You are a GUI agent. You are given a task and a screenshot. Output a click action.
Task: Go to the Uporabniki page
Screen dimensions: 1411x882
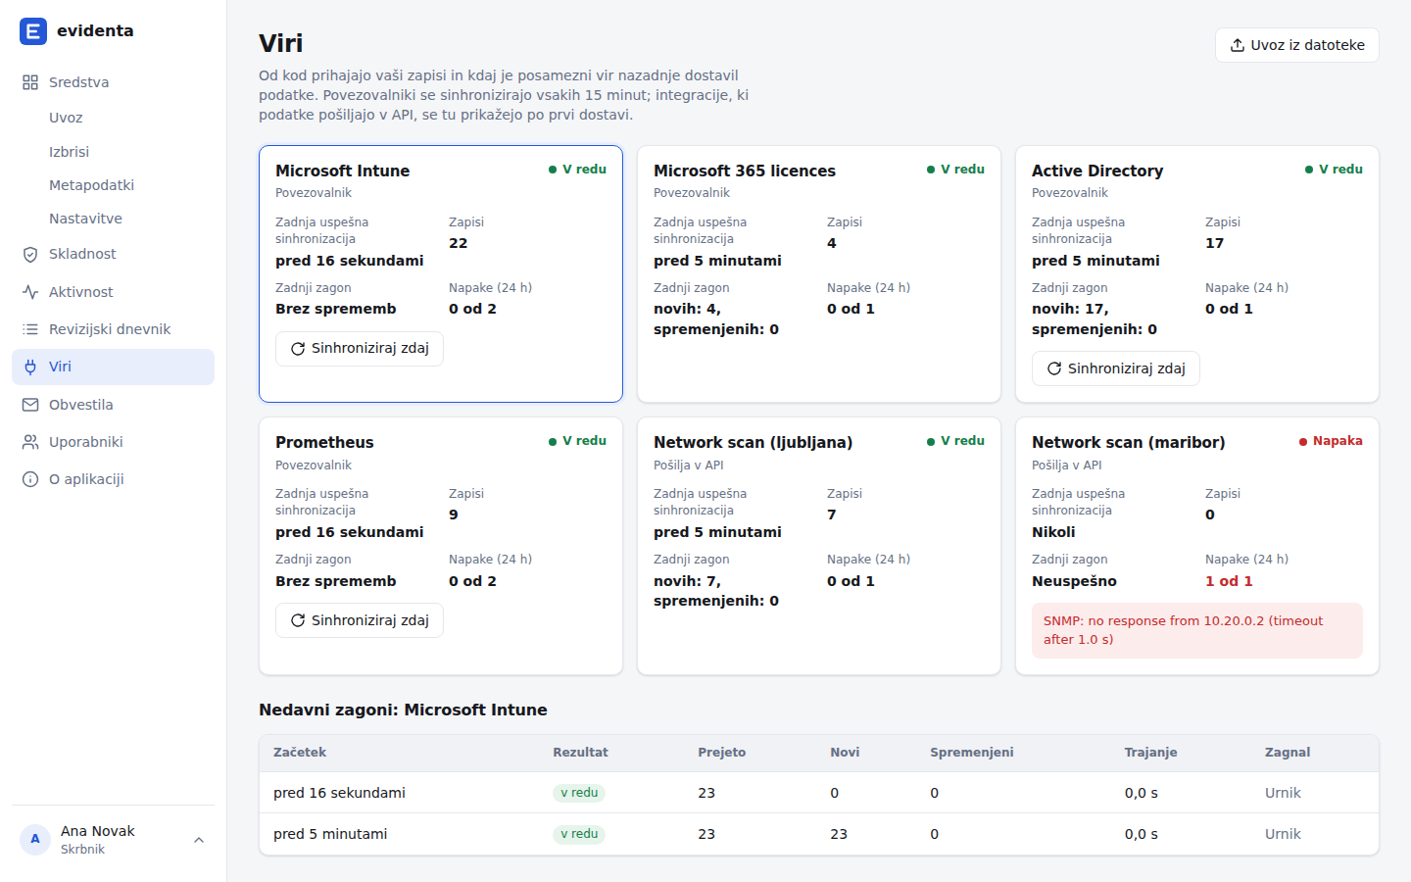[x=113, y=442]
